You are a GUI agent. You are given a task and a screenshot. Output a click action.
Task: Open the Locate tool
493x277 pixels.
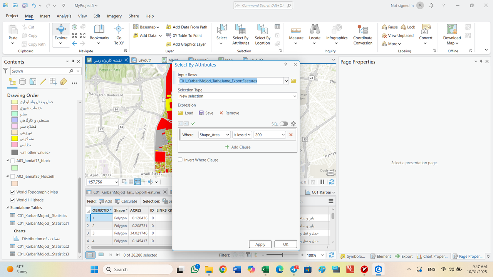(315, 35)
